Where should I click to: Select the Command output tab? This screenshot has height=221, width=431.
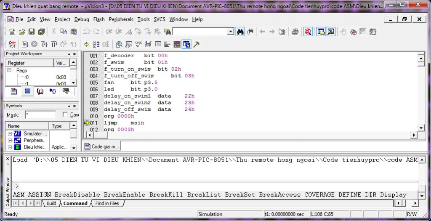click(75, 203)
